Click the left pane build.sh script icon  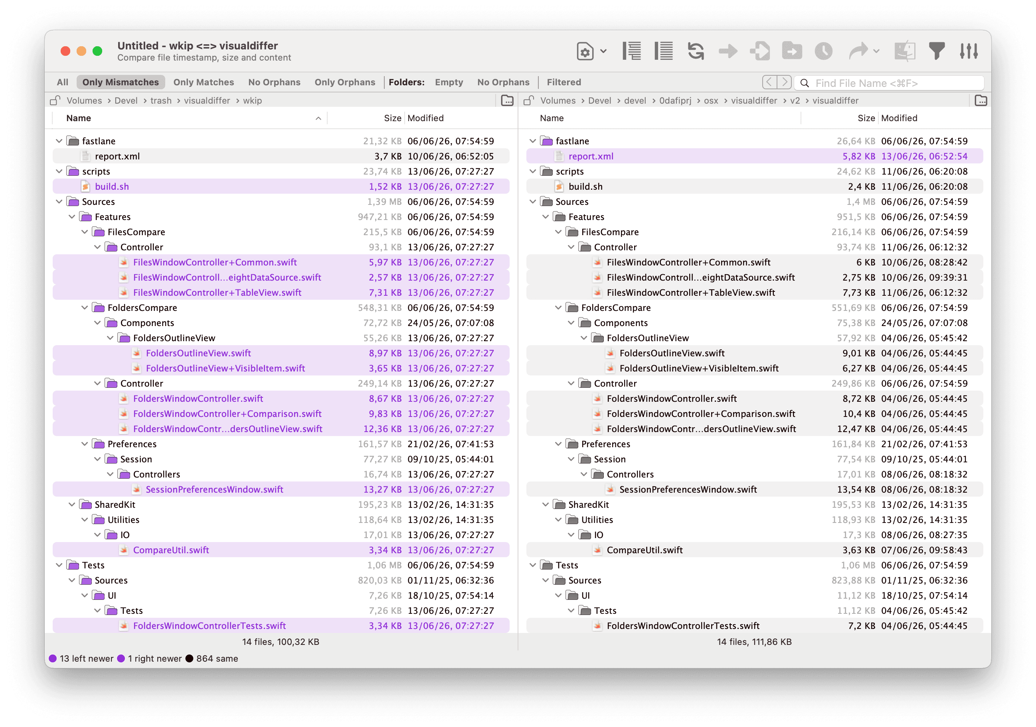coord(85,187)
